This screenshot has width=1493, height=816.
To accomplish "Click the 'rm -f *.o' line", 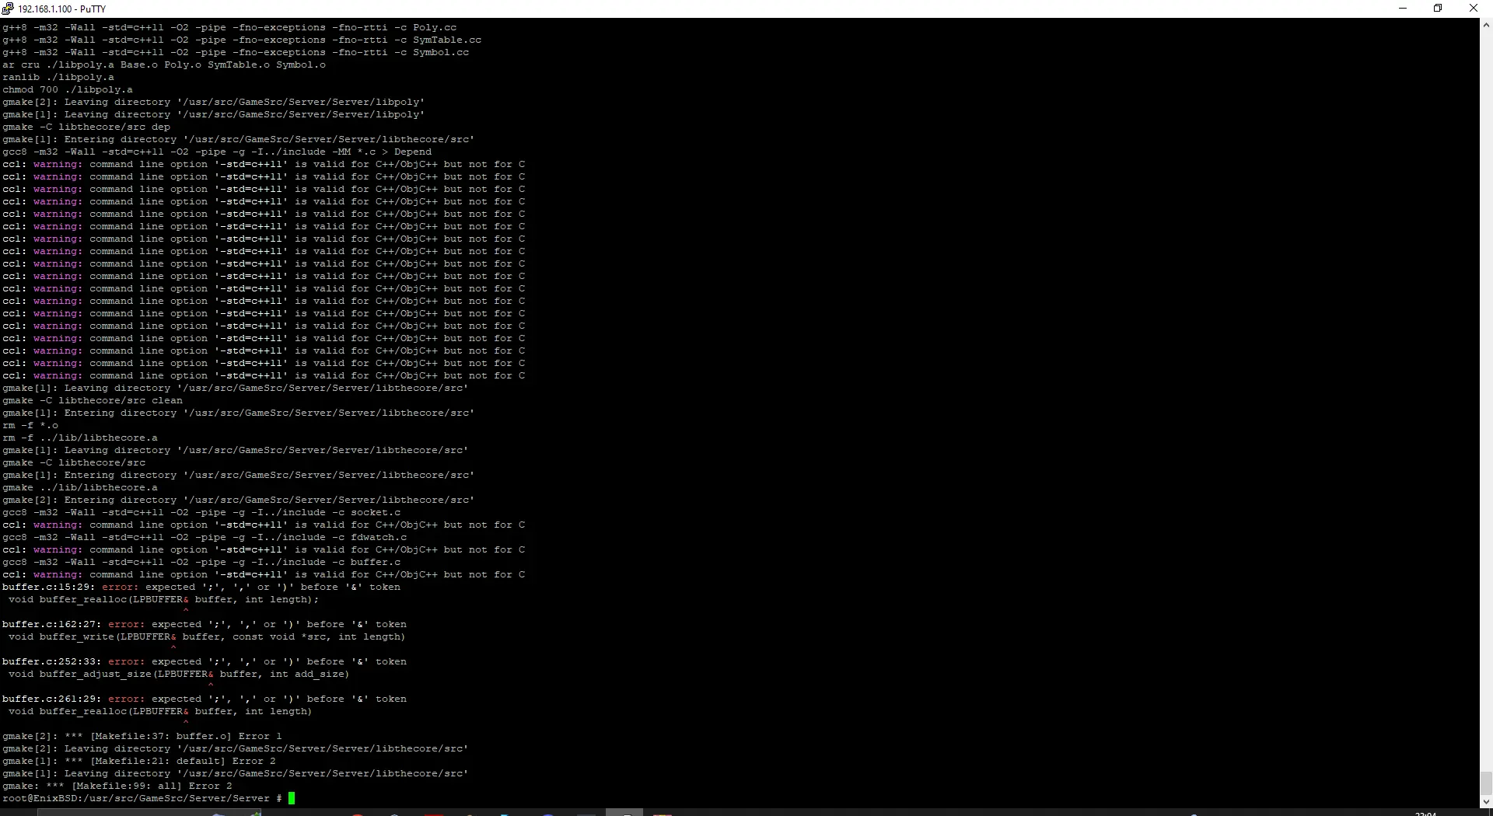I will coord(30,425).
